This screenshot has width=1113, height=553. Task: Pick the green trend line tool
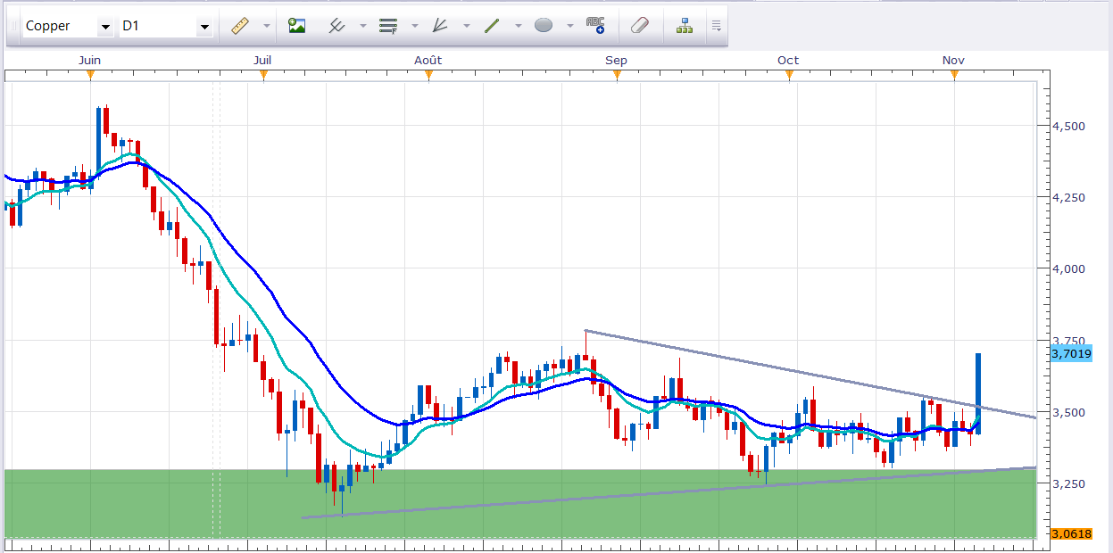click(492, 26)
